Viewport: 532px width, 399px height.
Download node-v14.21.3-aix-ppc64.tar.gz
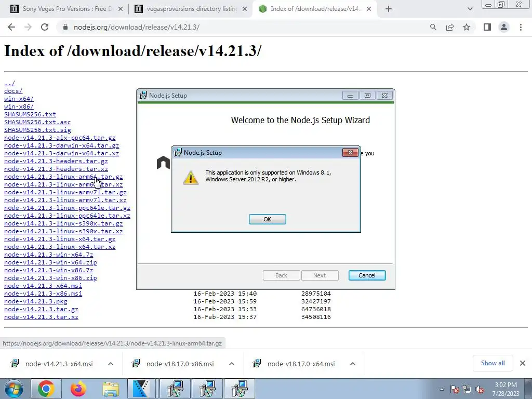[60, 138]
